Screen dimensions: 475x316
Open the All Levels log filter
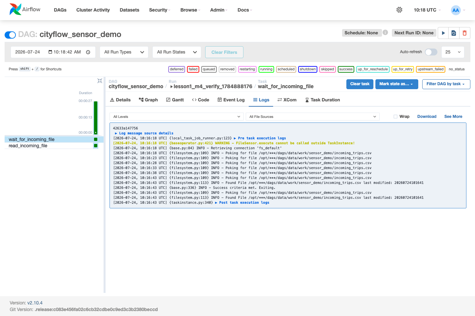tap(176, 117)
